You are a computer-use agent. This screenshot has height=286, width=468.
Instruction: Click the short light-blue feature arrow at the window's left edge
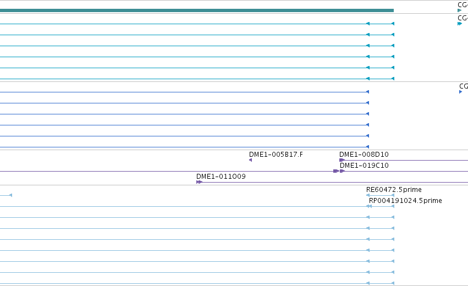pyautogui.click(x=6, y=195)
